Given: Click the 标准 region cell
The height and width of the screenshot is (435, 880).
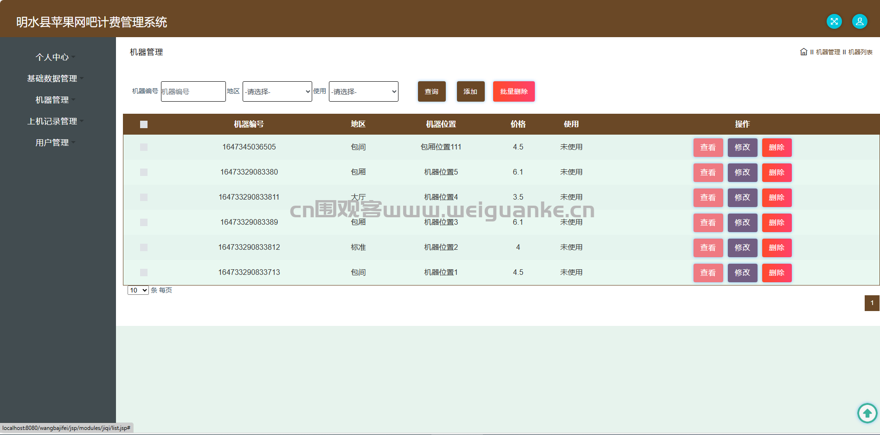Looking at the screenshot, I should (358, 247).
